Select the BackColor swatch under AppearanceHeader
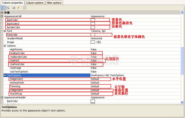This screenshot has width=185, height=118. (x=93, y=101)
